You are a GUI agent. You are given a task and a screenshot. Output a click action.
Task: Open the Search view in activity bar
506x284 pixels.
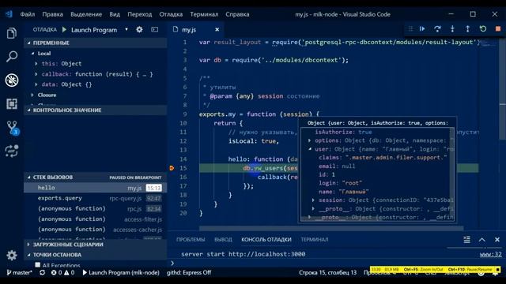click(12, 57)
